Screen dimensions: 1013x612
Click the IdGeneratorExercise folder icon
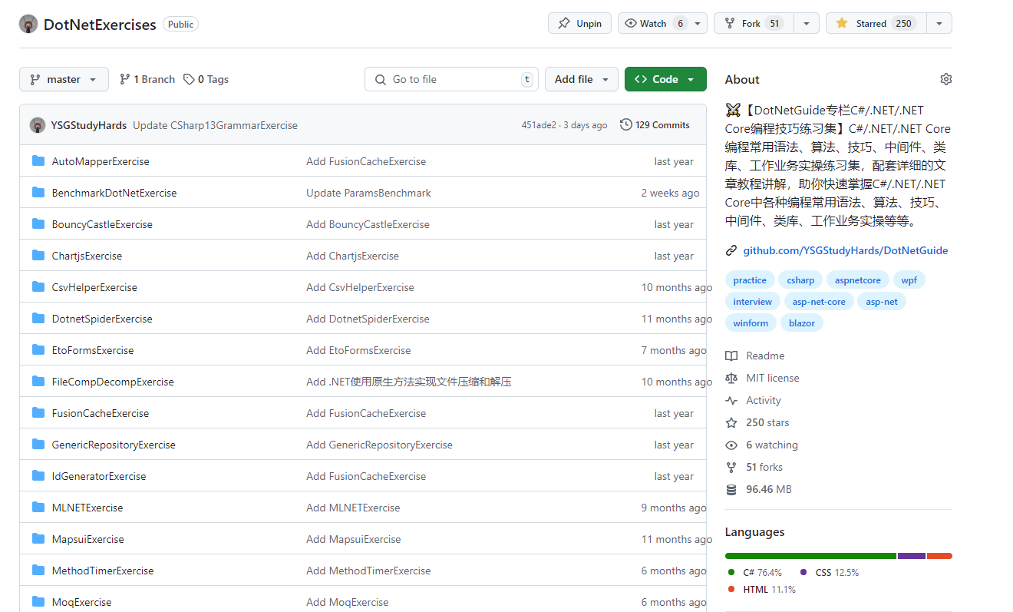point(38,476)
